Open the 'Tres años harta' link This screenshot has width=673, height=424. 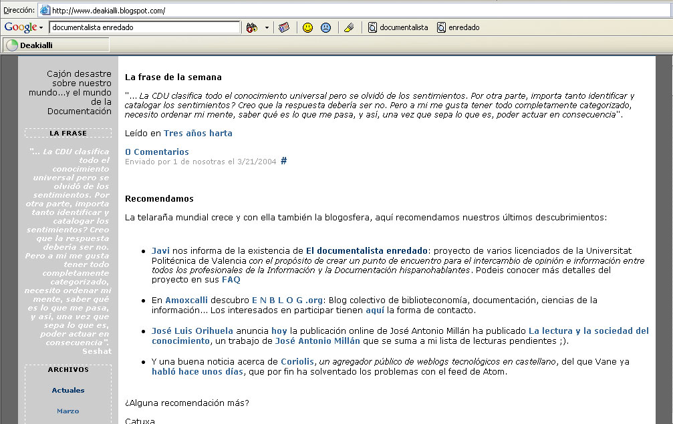tap(198, 134)
